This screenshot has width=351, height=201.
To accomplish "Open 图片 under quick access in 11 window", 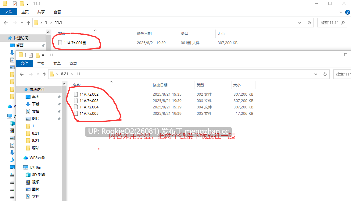I will click(36, 119).
